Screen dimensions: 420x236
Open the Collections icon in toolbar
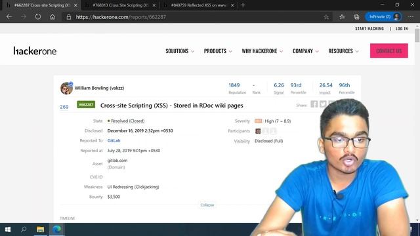(356, 16)
